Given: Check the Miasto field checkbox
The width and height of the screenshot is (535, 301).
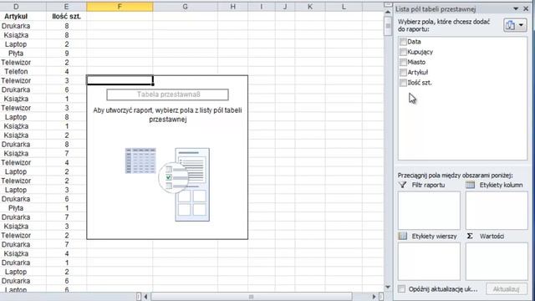Looking at the screenshot, I should coord(403,62).
